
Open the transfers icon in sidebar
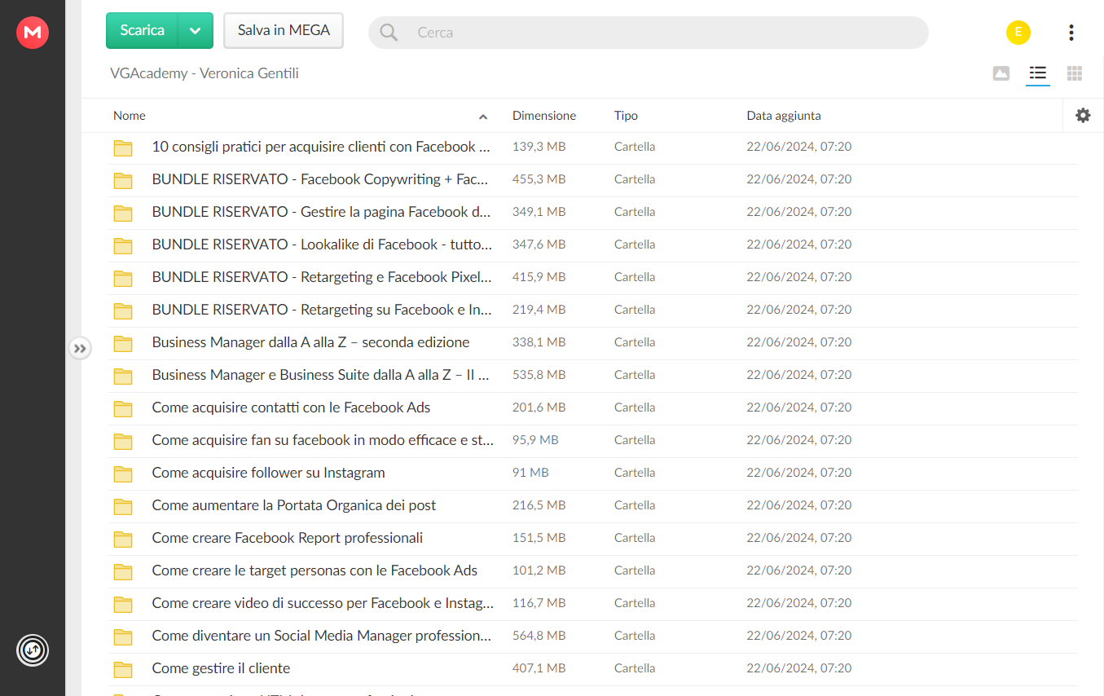point(33,650)
